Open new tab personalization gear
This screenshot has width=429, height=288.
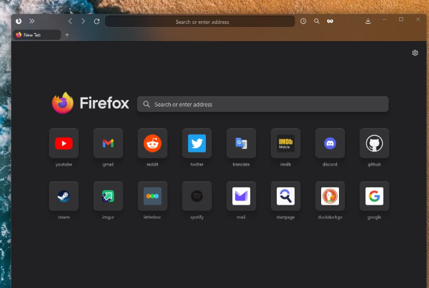pos(415,53)
